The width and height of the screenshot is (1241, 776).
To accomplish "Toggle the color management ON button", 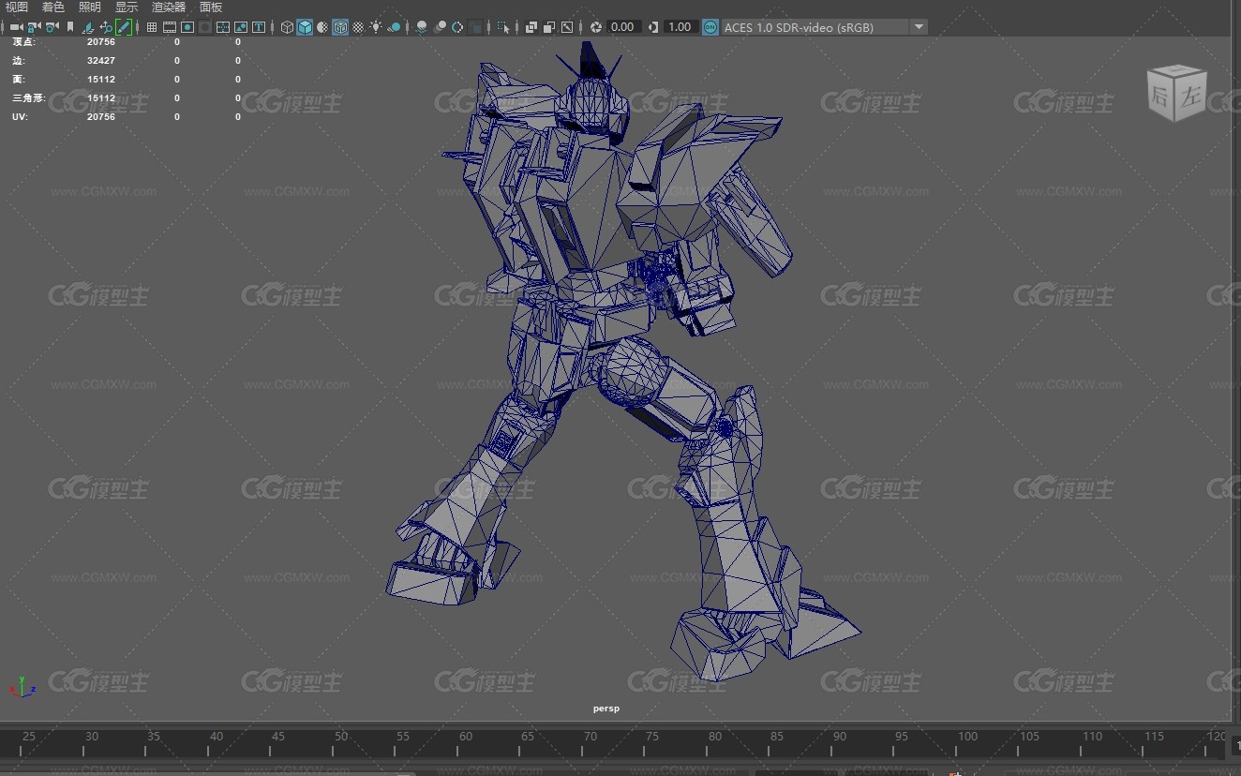I will pyautogui.click(x=710, y=27).
